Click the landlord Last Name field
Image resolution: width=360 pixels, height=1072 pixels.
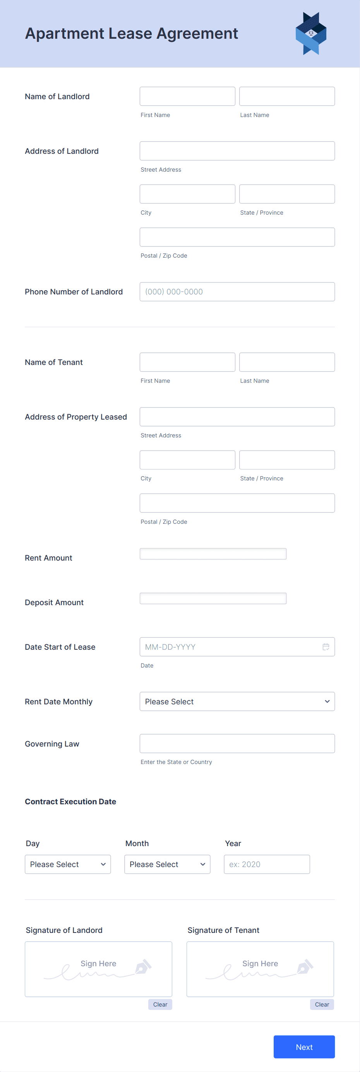tap(286, 96)
